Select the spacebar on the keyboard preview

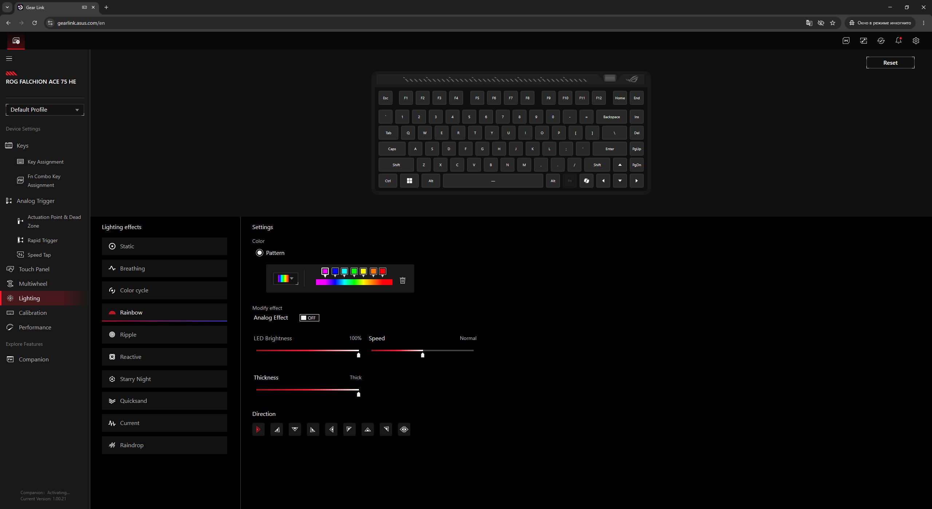493,181
